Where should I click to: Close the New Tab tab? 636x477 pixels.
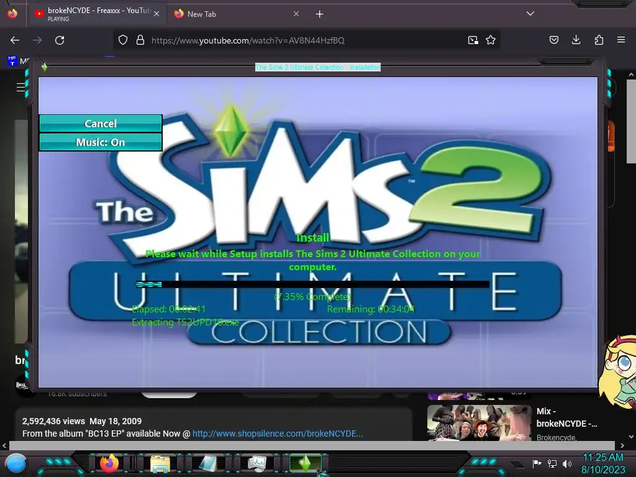click(x=296, y=14)
